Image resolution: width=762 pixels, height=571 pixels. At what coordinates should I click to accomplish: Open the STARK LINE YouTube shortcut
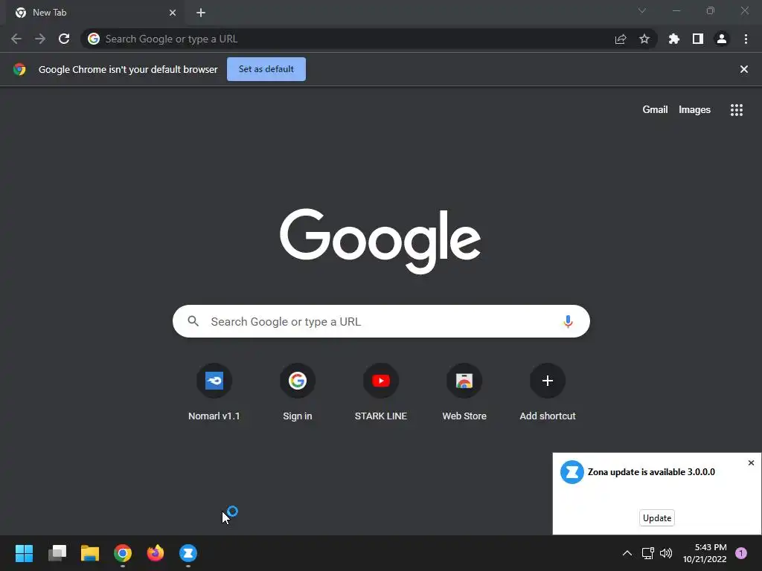click(x=381, y=393)
